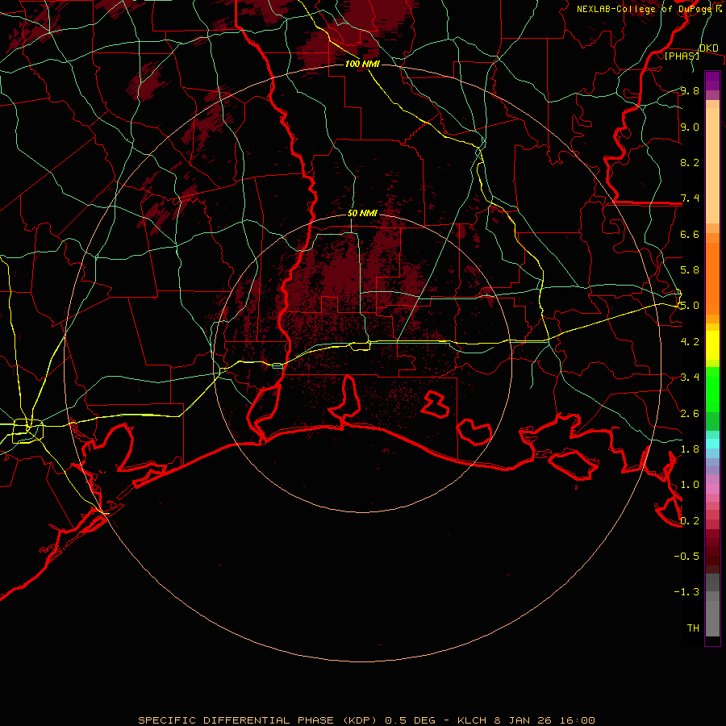Click the 9.0 legend value
This screenshot has height=726, width=726.
[x=690, y=127]
